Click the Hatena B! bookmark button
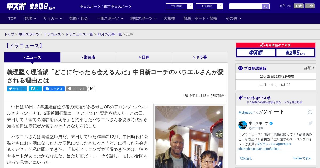Viewport: 320px width, 168px height. tap(35, 89)
